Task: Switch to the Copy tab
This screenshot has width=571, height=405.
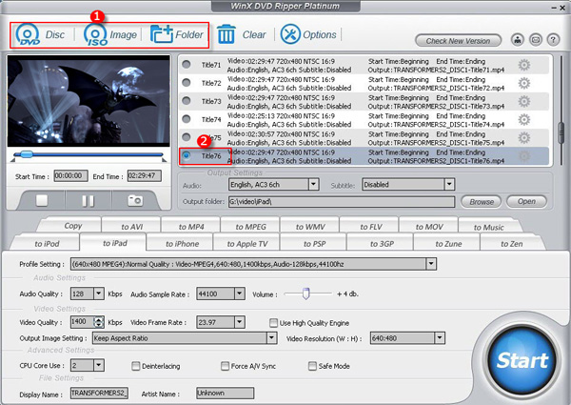Action: 73,226
